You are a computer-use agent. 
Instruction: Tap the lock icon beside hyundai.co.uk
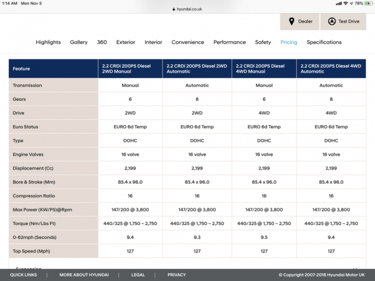coord(174,9)
